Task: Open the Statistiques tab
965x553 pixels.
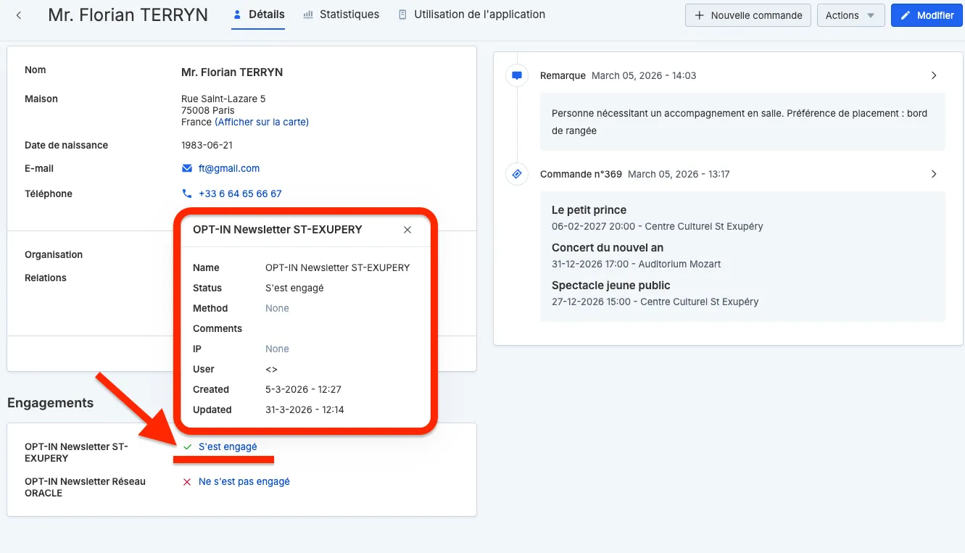Action: [341, 14]
